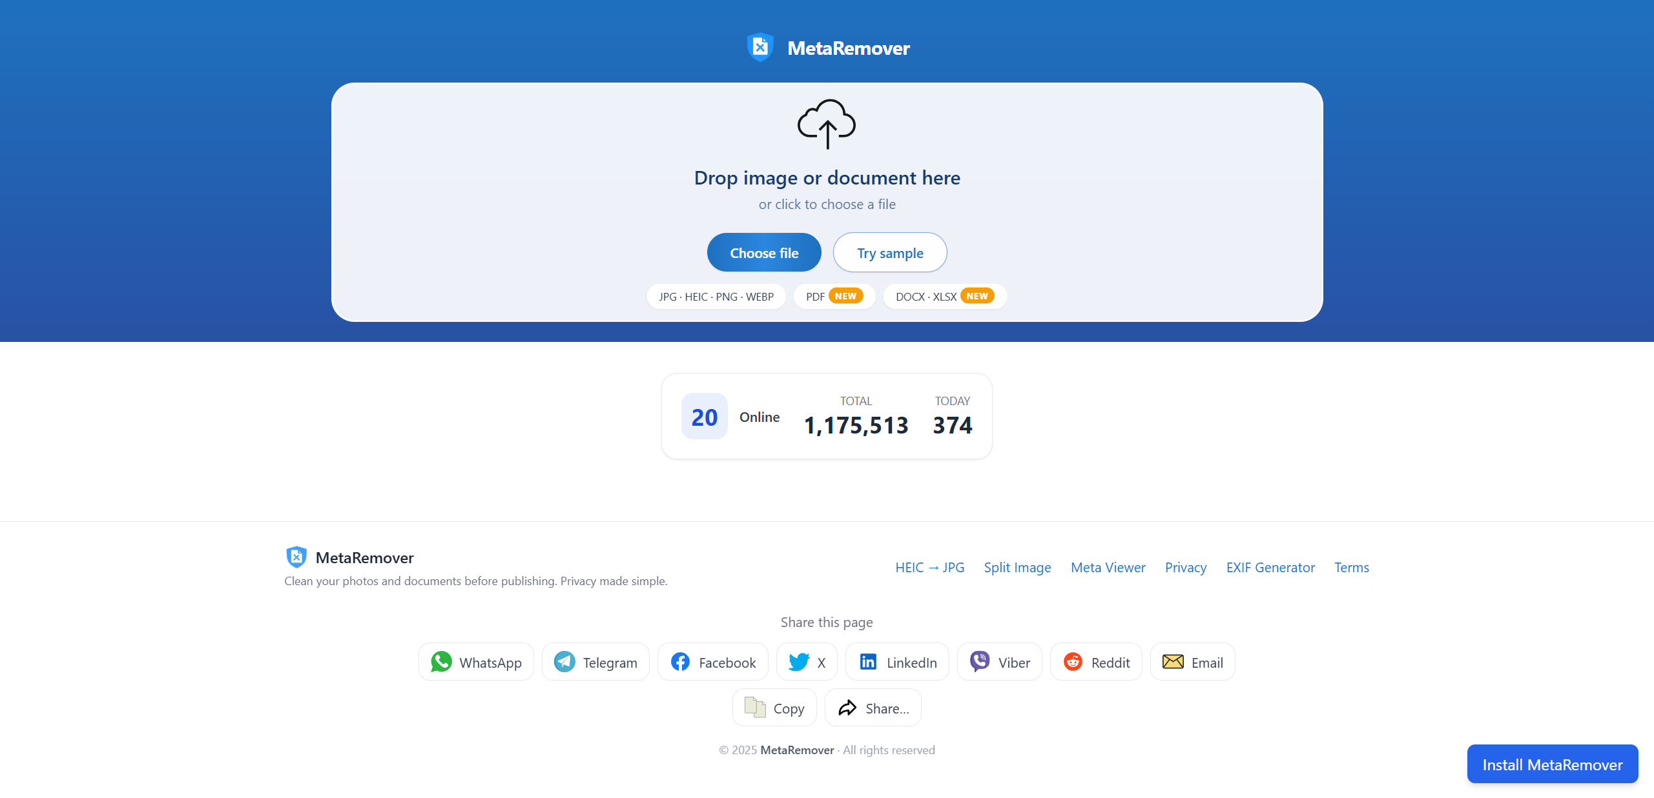1654x798 pixels.
Task: Share via Viber
Action: pos(999,661)
